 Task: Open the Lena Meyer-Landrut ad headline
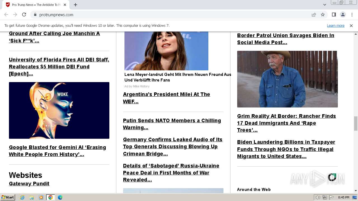click(178, 77)
